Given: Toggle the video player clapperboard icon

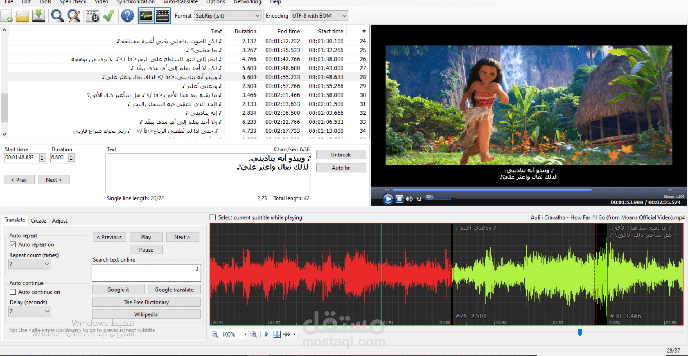Looking at the screenshot, I should pyautogui.click(x=162, y=16).
